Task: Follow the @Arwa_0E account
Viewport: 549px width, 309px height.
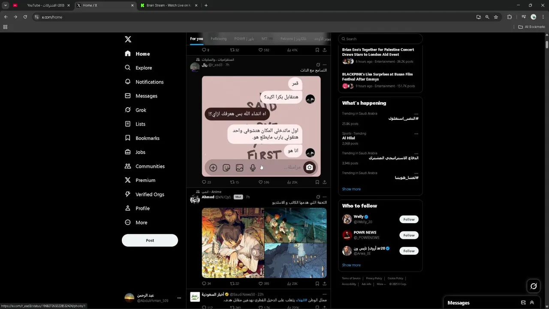Action: coord(409,251)
